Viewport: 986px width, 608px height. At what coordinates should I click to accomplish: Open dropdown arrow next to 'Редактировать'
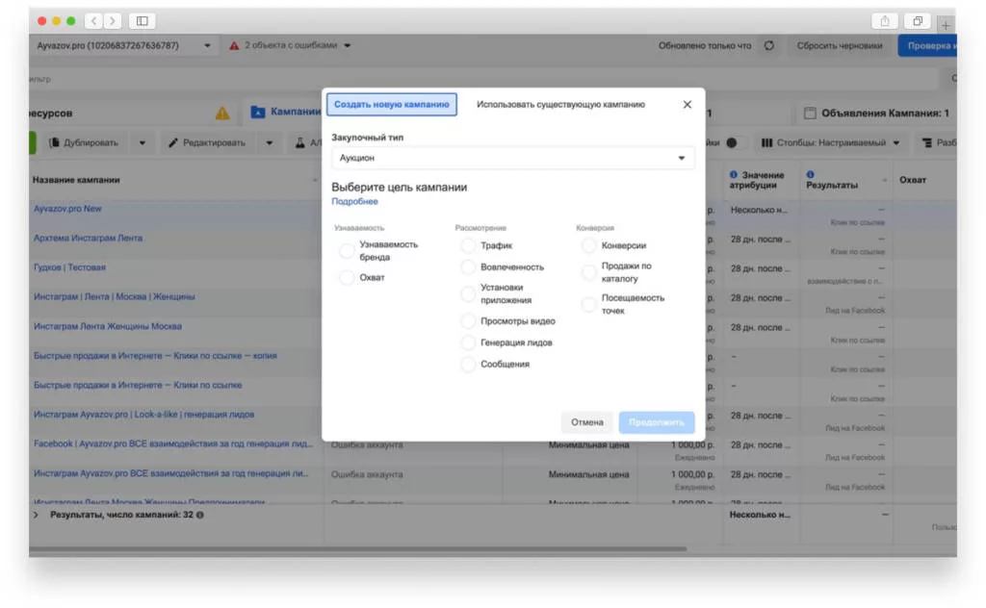coord(270,142)
